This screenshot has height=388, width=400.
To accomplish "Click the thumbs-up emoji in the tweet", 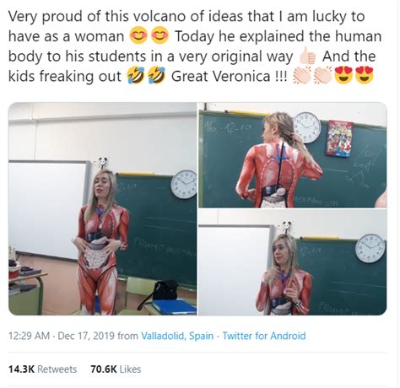I will pyautogui.click(x=307, y=56).
